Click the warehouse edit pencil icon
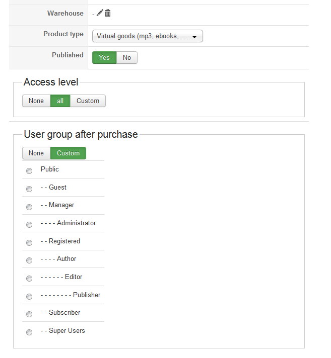The height and width of the screenshot is (358, 331). 100,13
